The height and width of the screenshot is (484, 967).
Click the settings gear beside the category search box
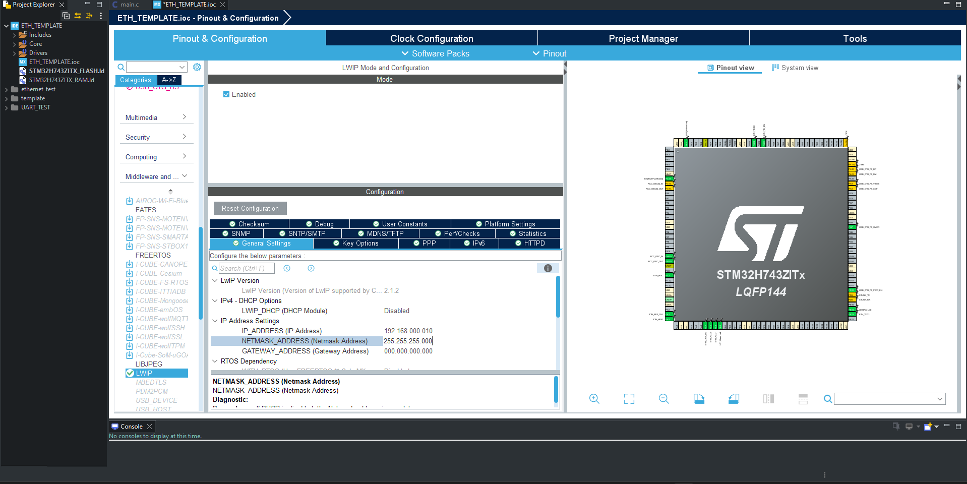(x=197, y=67)
